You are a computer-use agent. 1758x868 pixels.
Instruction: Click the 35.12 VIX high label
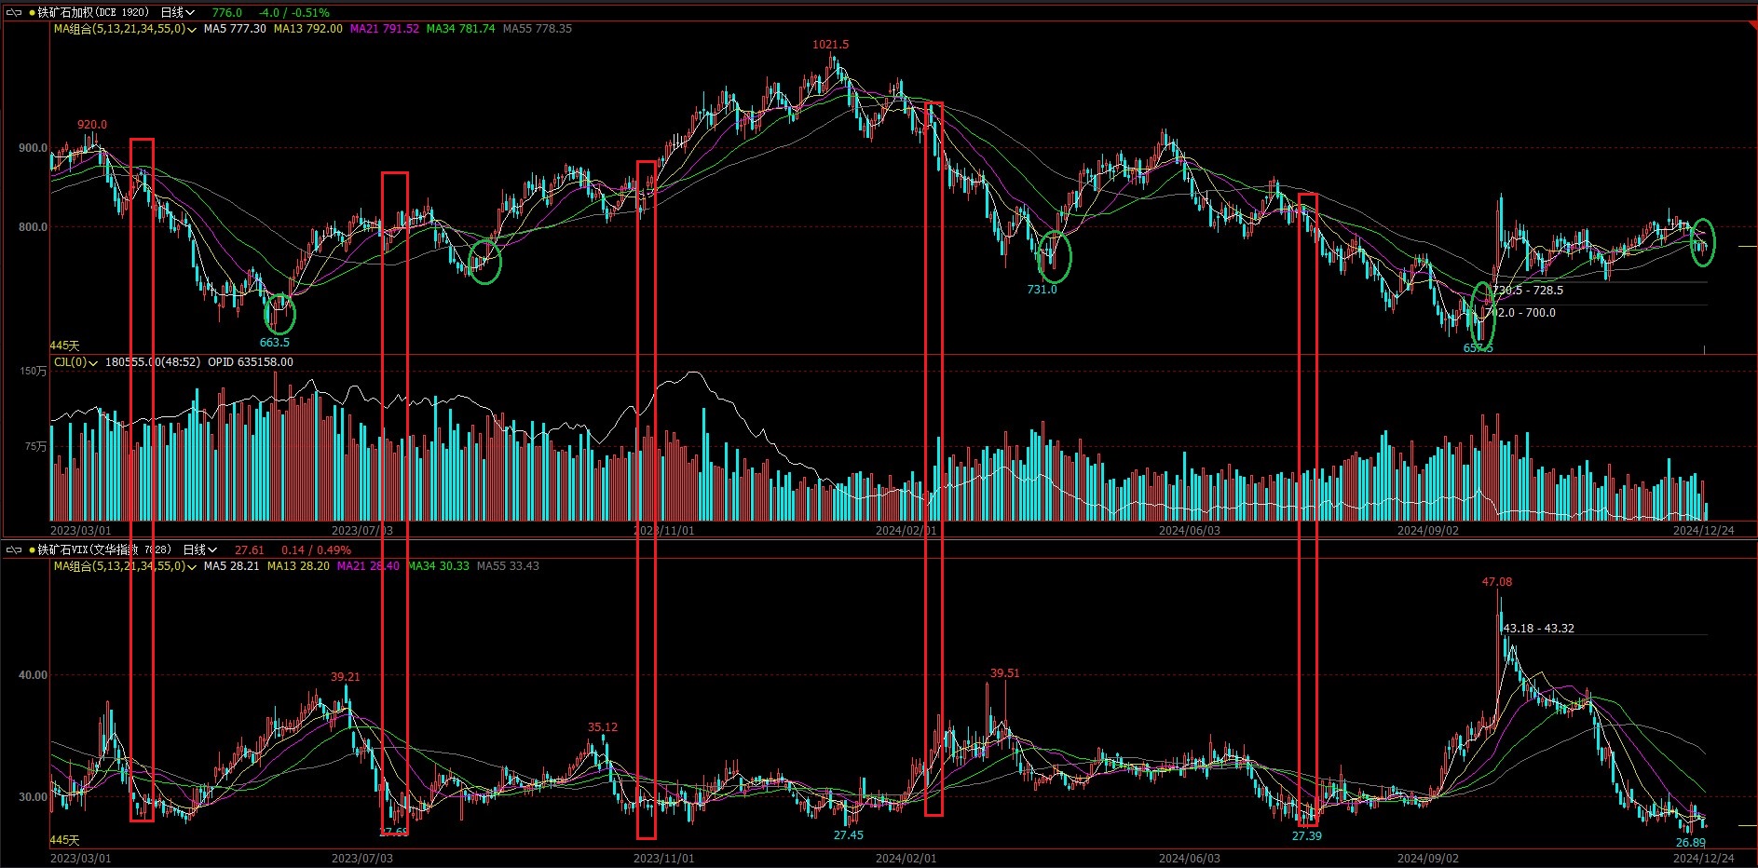(x=603, y=727)
